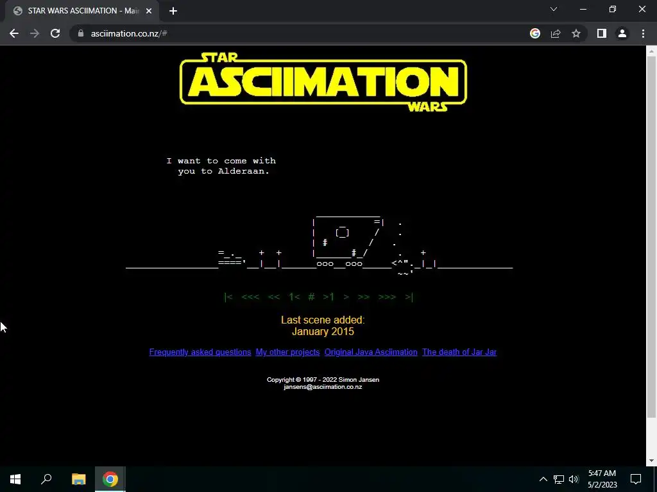This screenshot has height=492, width=657.
Task: Click the 'January 2015' text
Action: 323,332
